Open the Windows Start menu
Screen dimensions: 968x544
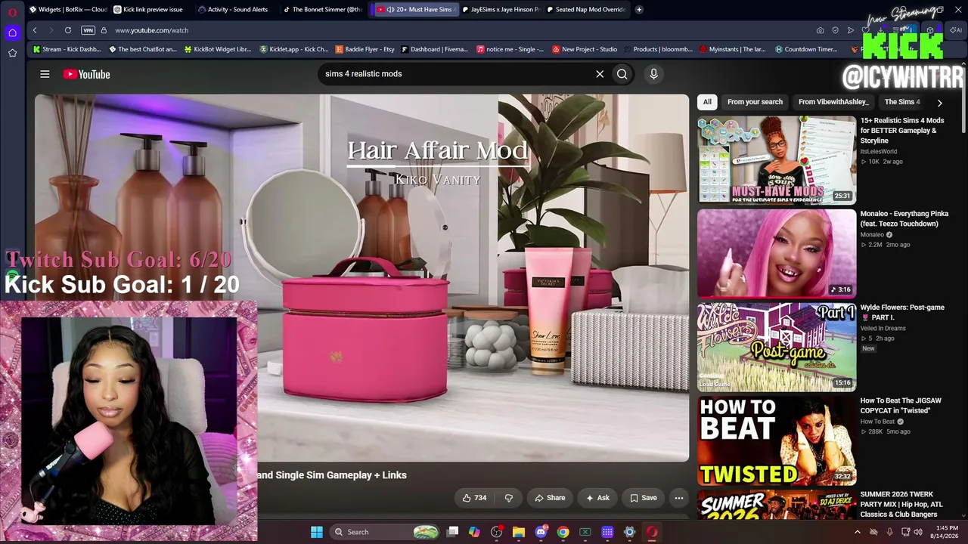[317, 532]
